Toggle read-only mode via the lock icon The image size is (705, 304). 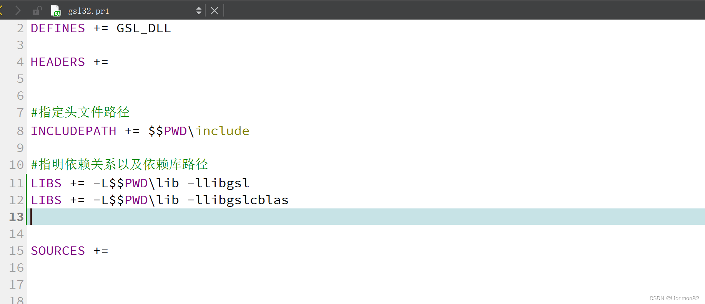pyautogui.click(x=37, y=10)
